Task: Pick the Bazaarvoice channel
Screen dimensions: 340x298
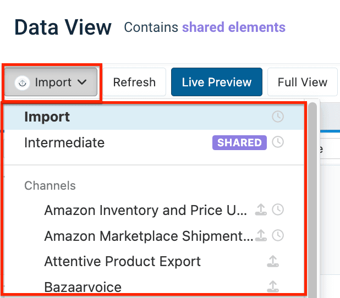Action: (x=83, y=286)
